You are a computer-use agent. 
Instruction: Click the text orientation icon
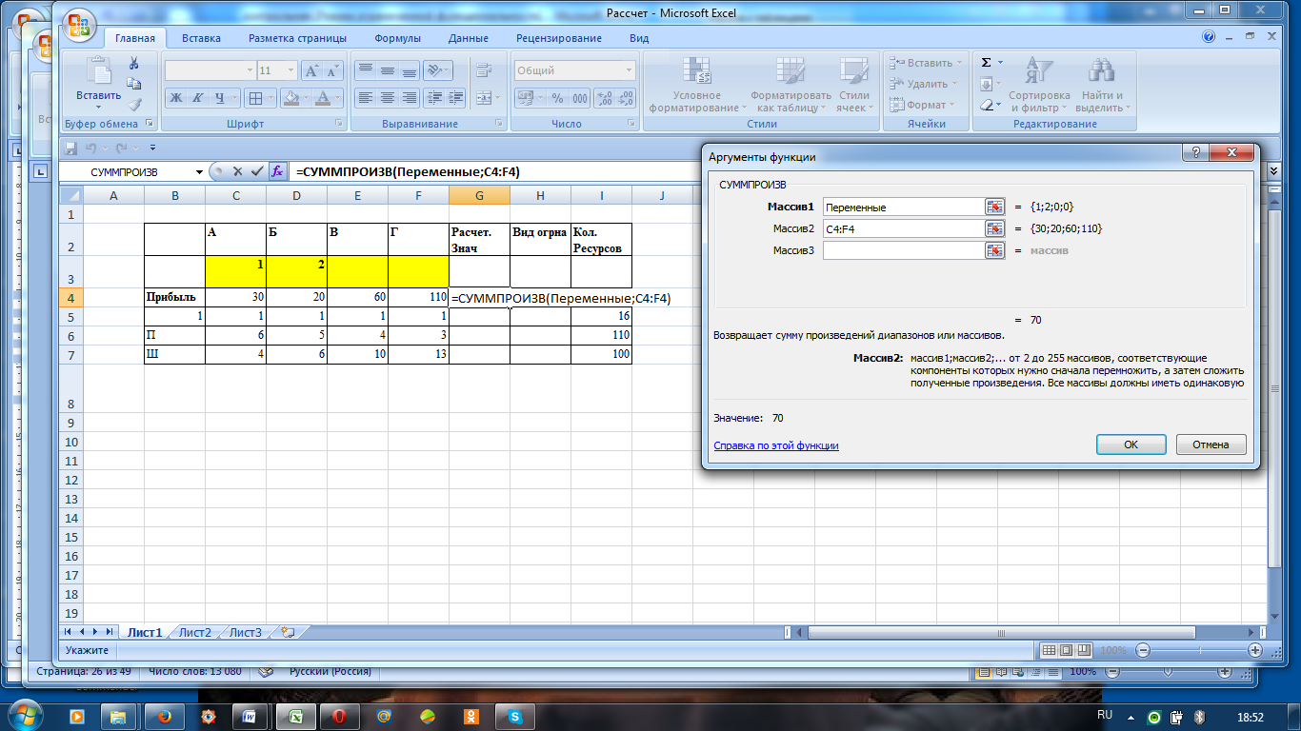[x=433, y=70]
